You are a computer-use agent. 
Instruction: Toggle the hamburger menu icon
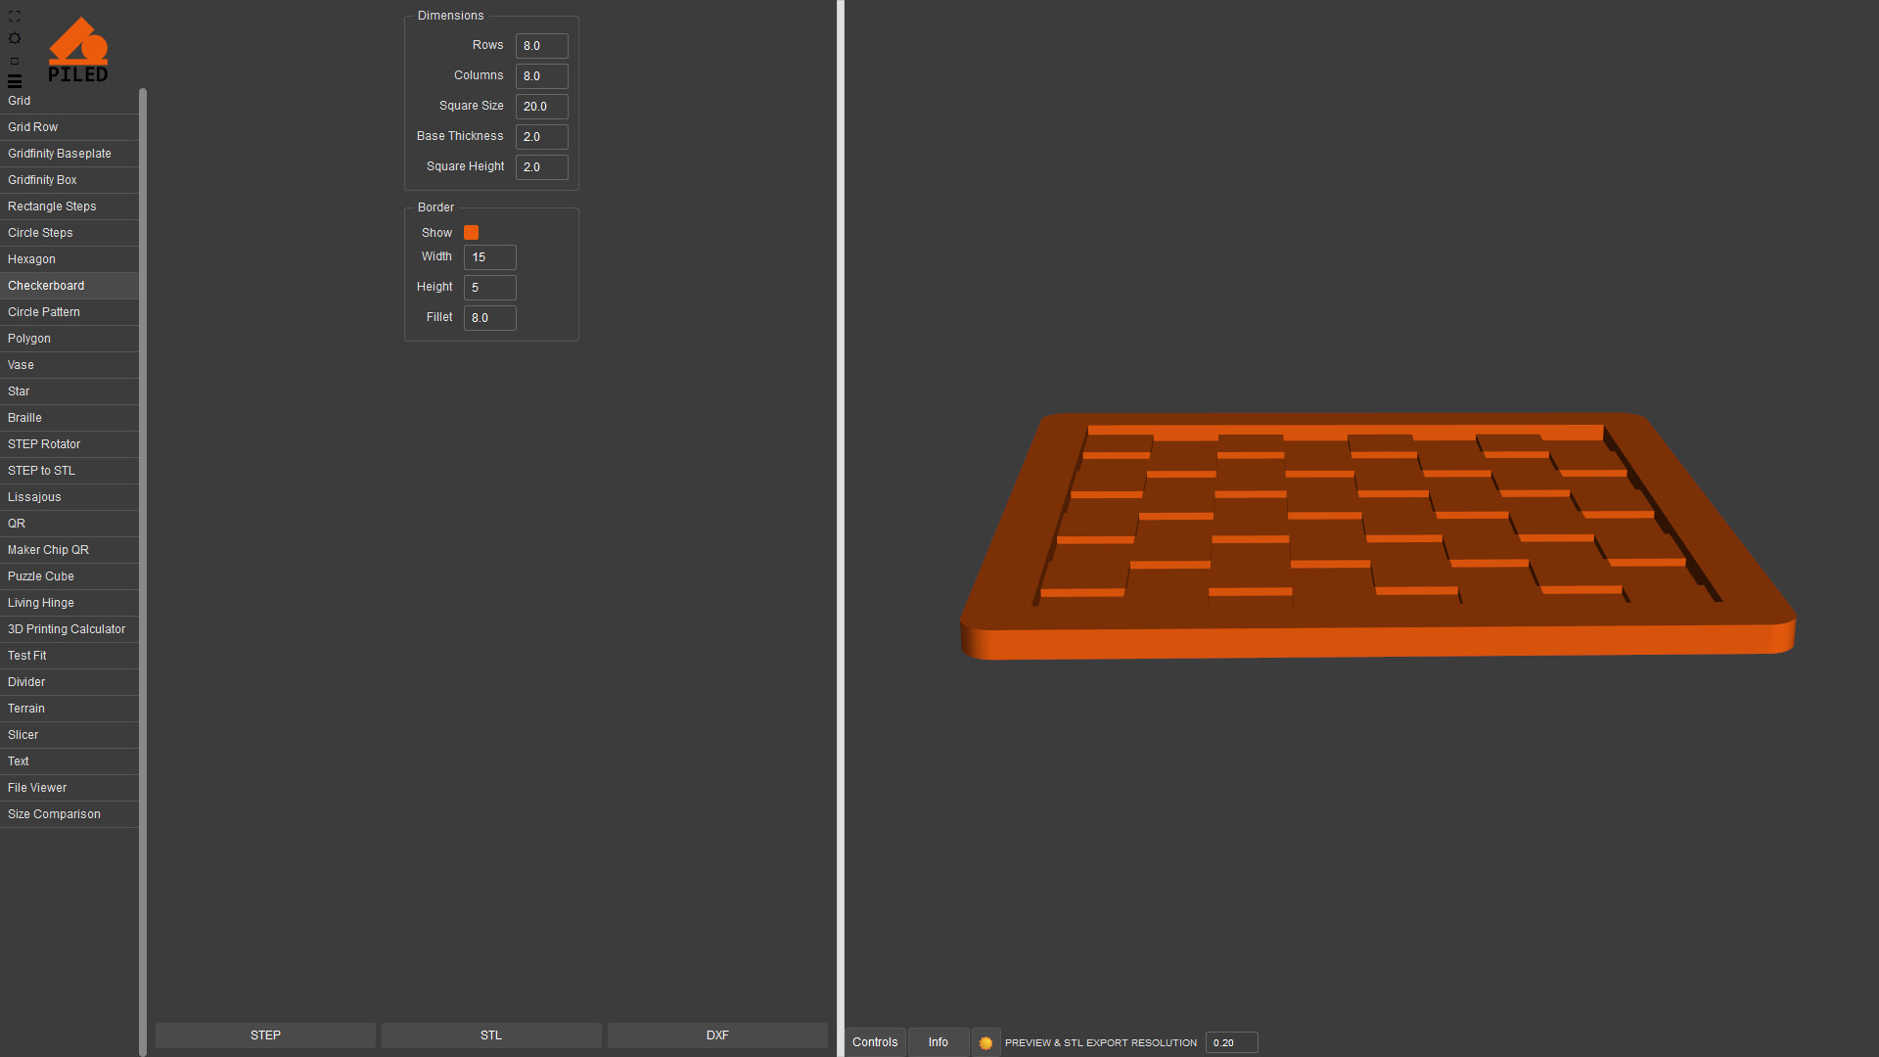click(14, 81)
